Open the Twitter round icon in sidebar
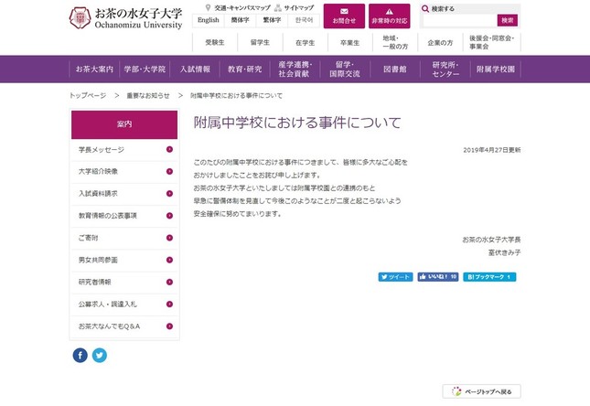 point(100,355)
